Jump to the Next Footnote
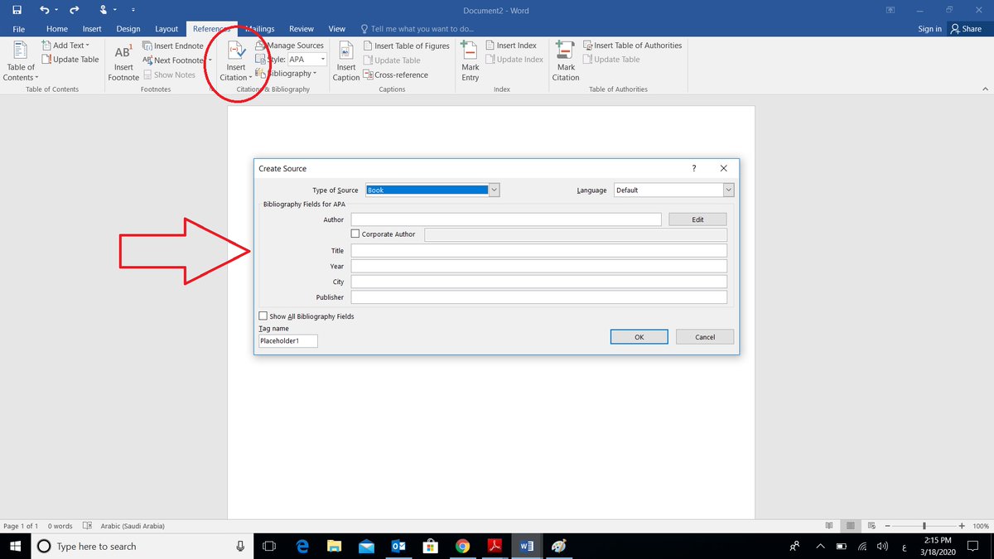This screenshot has height=559, width=994. 173,60
